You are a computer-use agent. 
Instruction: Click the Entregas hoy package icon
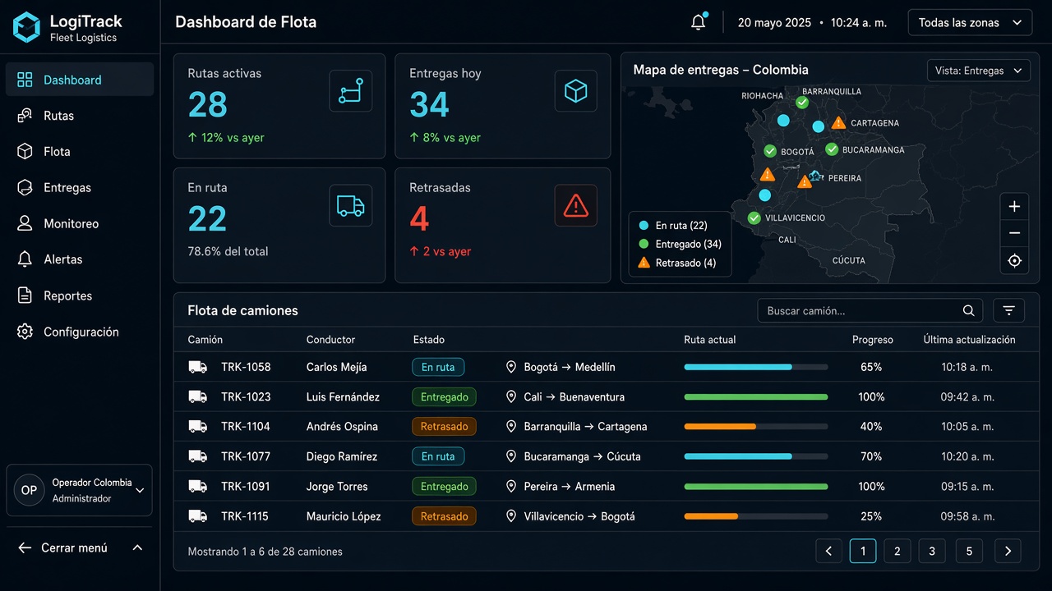point(575,91)
